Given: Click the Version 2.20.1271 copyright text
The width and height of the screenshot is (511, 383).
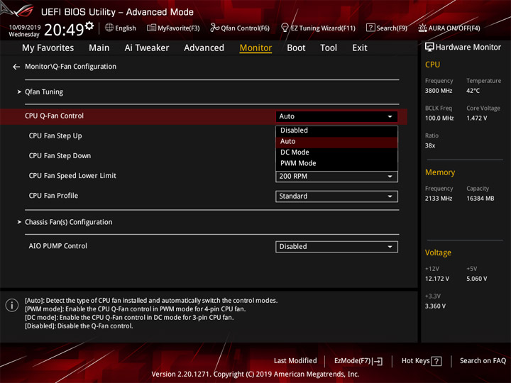Looking at the screenshot, I should [x=255, y=374].
